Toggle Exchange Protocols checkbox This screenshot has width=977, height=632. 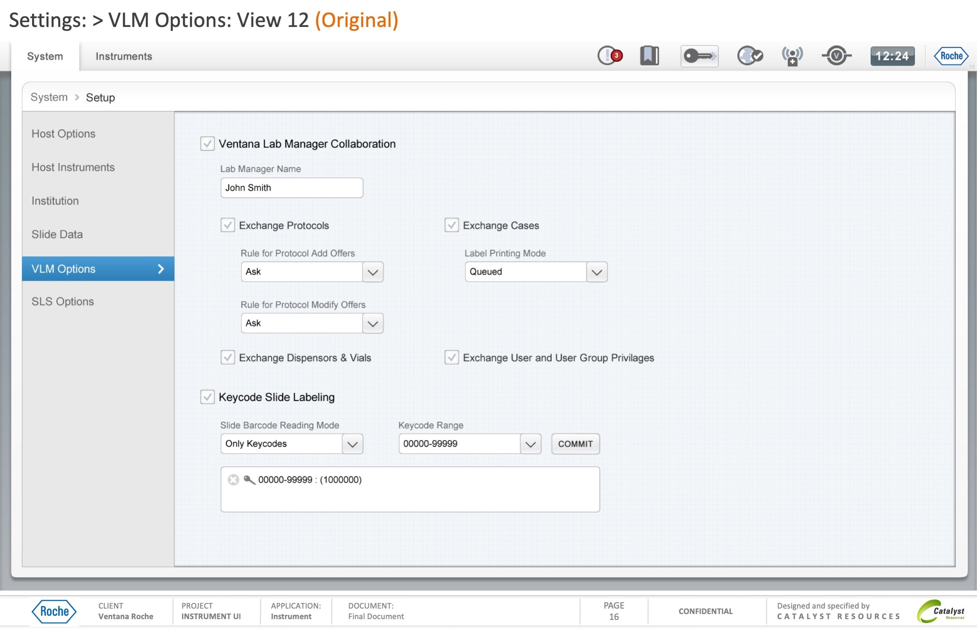(228, 225)
